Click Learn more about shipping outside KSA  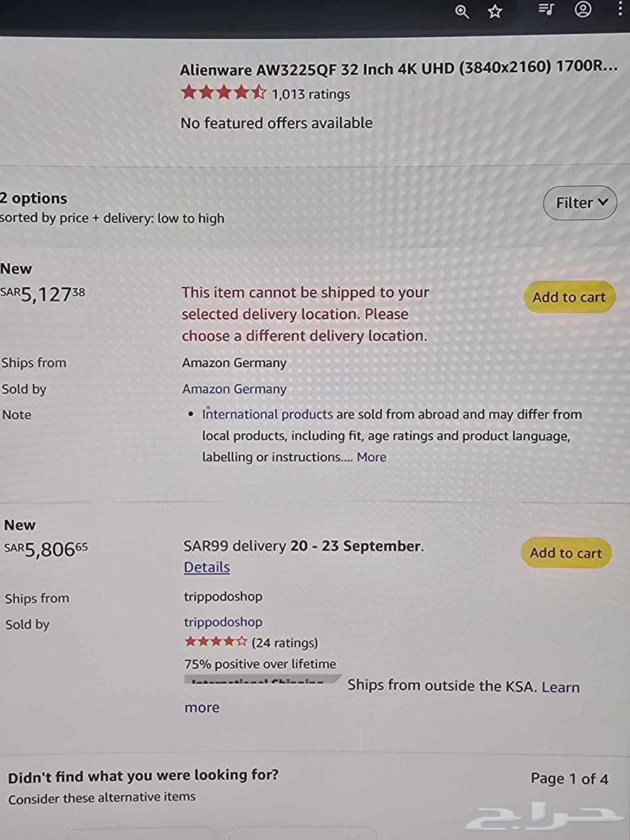(x=560, y=687)
